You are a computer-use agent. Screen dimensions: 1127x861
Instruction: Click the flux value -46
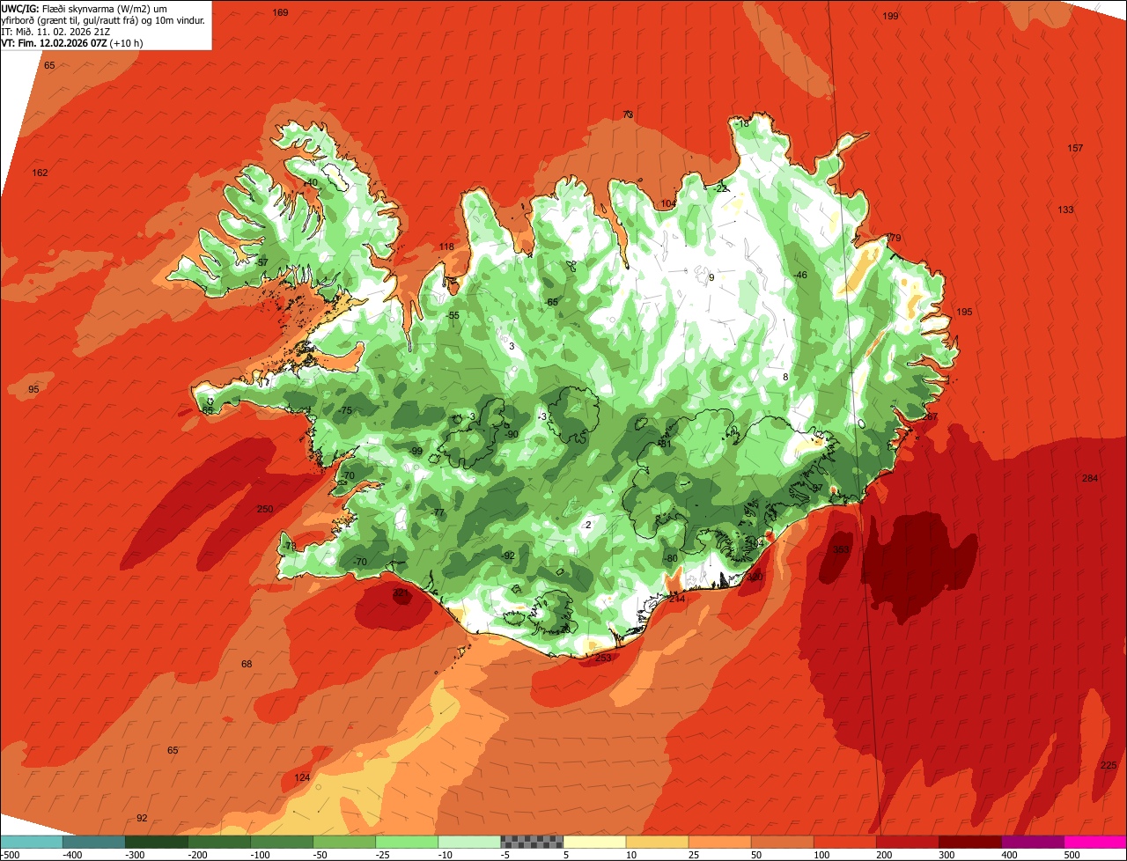800,276
